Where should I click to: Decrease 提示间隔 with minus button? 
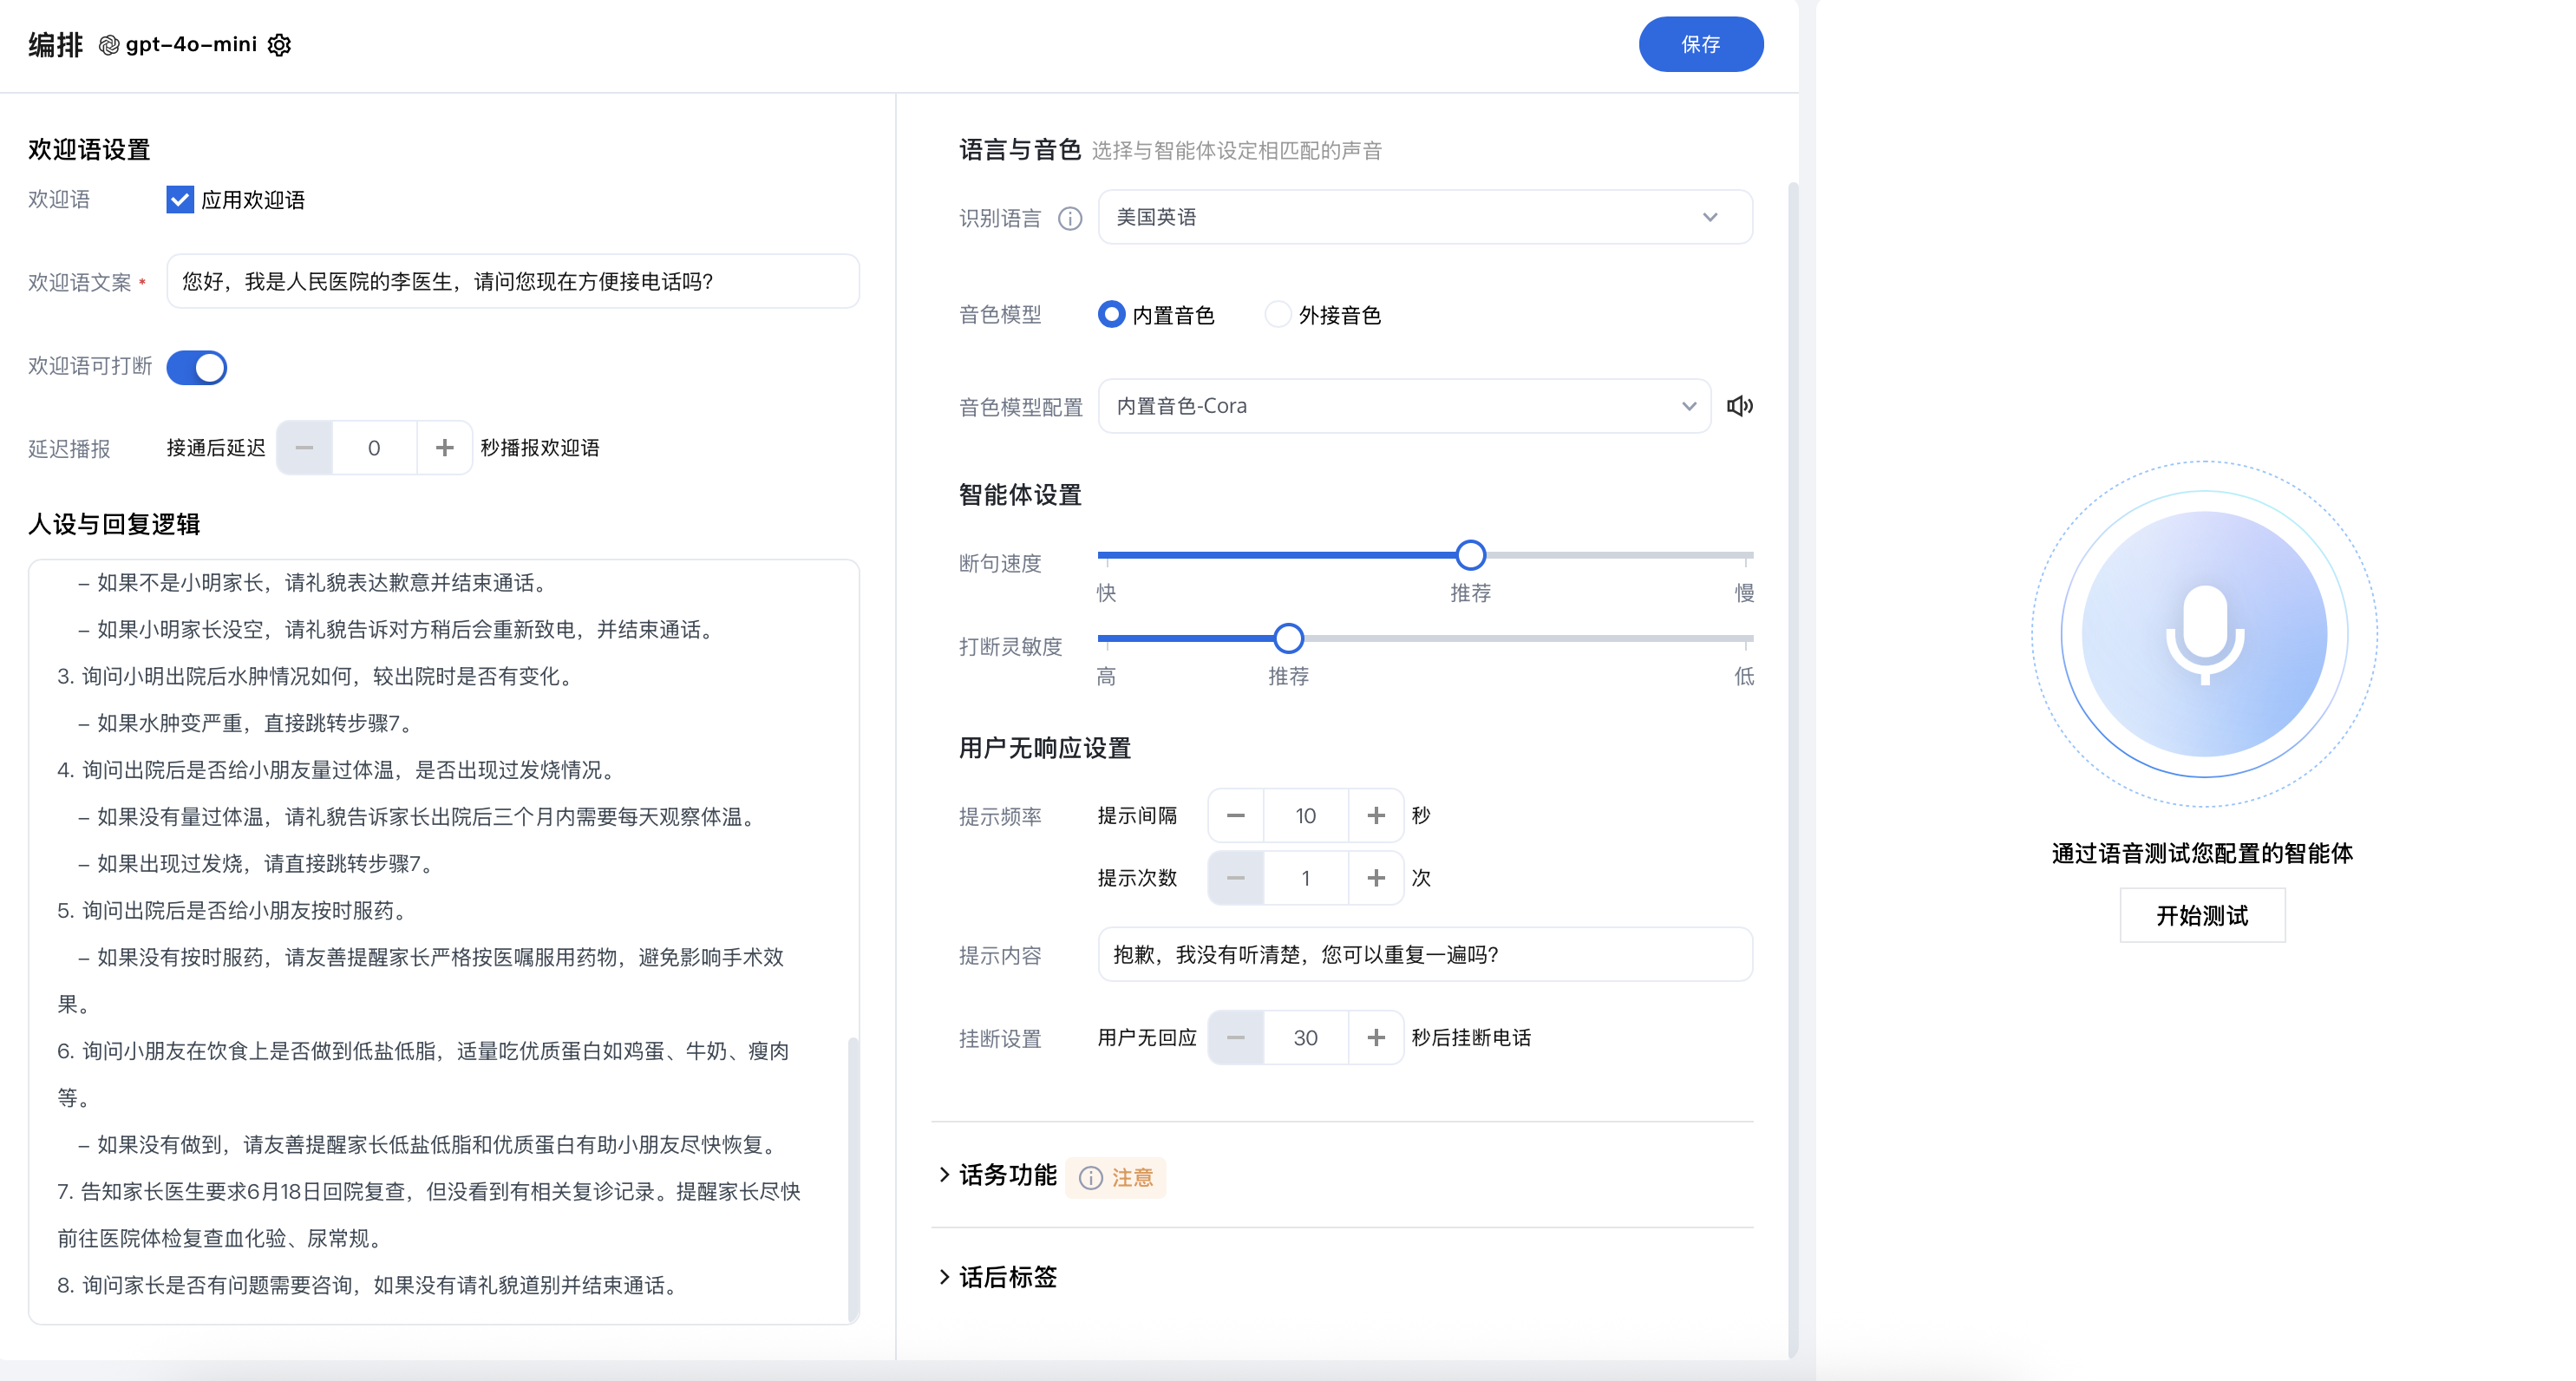click(x=1235, y=816)
